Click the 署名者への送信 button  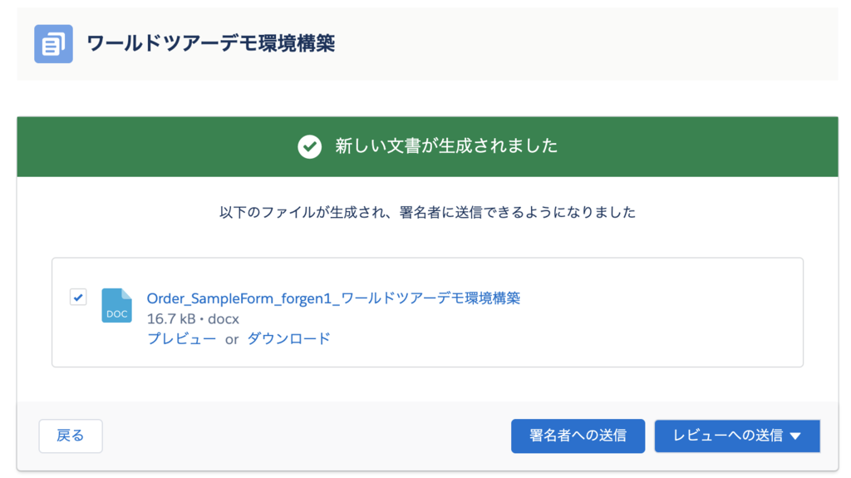tap(578, 436)
